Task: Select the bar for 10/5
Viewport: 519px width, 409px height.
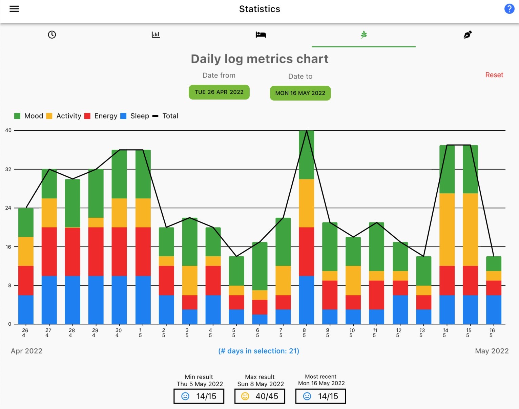Action: point(353,281)
